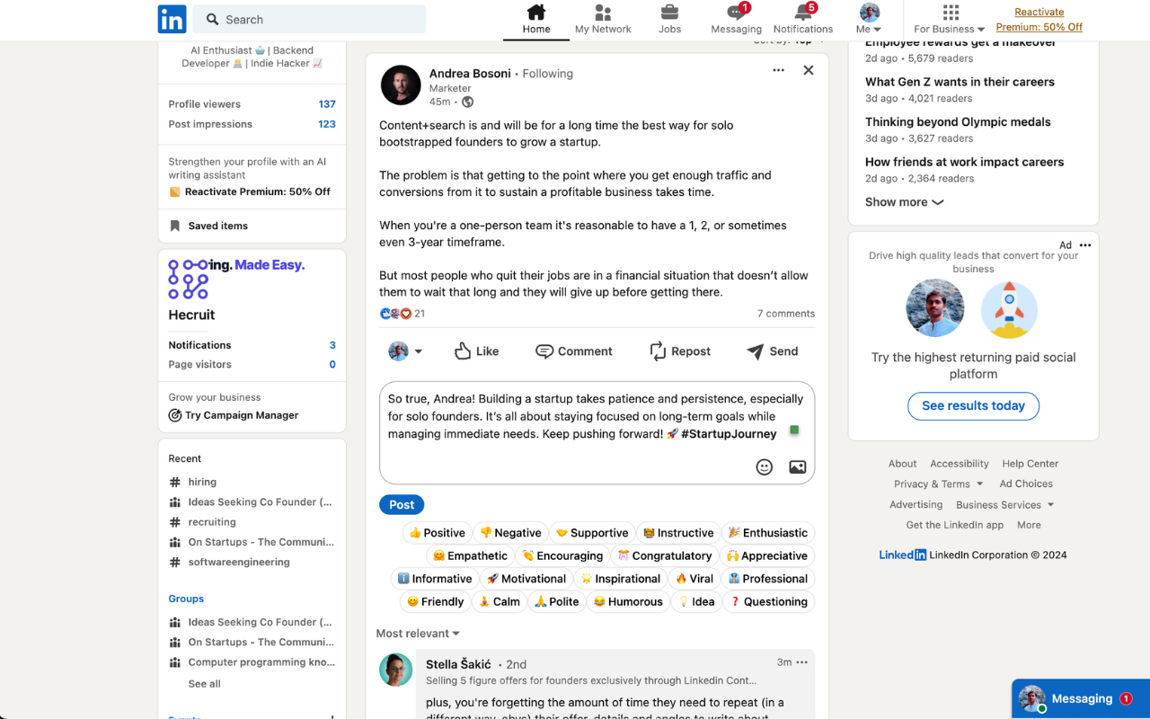The width and height of the screenshot is (1150, 719).
Task: Click inside the comment text box
Action: 597,432
